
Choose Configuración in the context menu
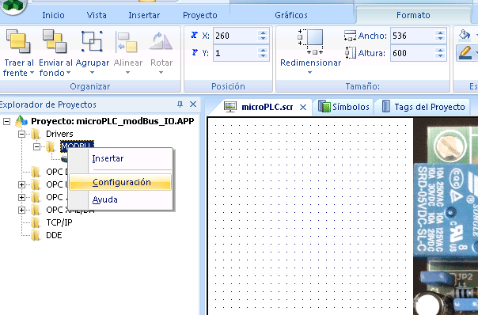pos(120,182)
